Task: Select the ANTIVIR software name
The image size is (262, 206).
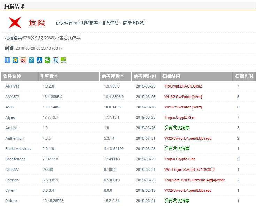Action: (x=12, y=86)
